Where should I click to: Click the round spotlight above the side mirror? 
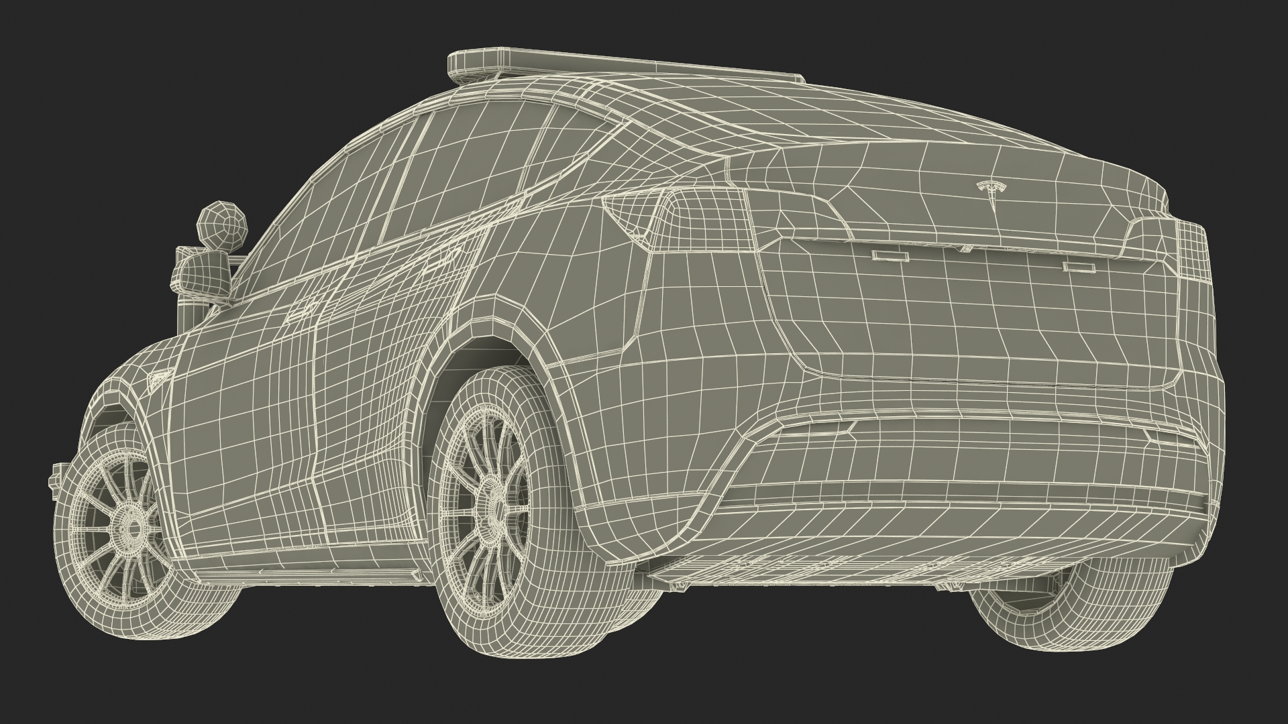point(221,227)
